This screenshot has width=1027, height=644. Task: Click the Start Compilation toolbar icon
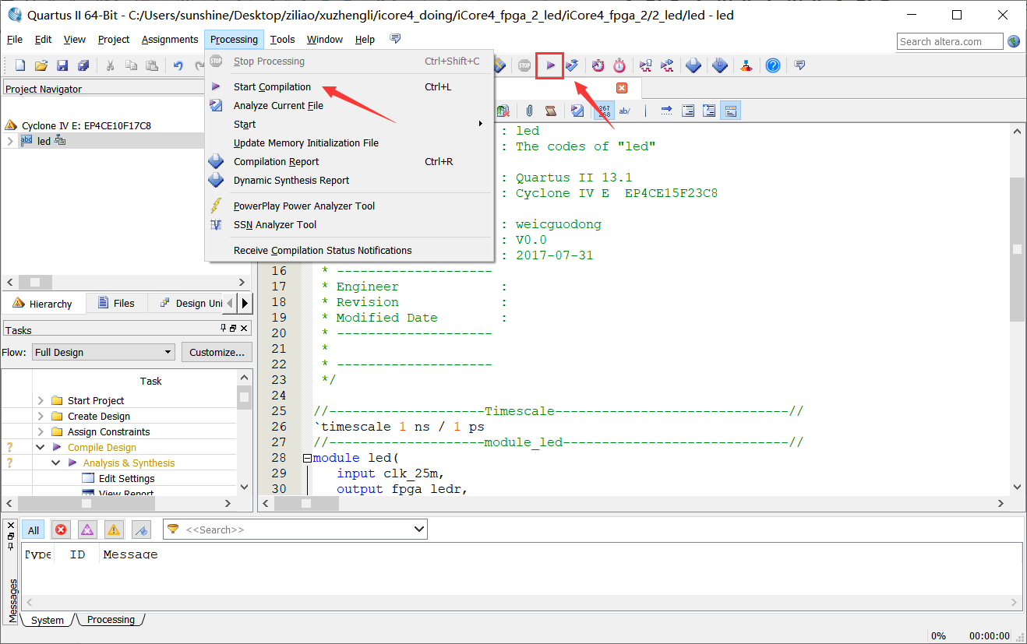(550, 65)
